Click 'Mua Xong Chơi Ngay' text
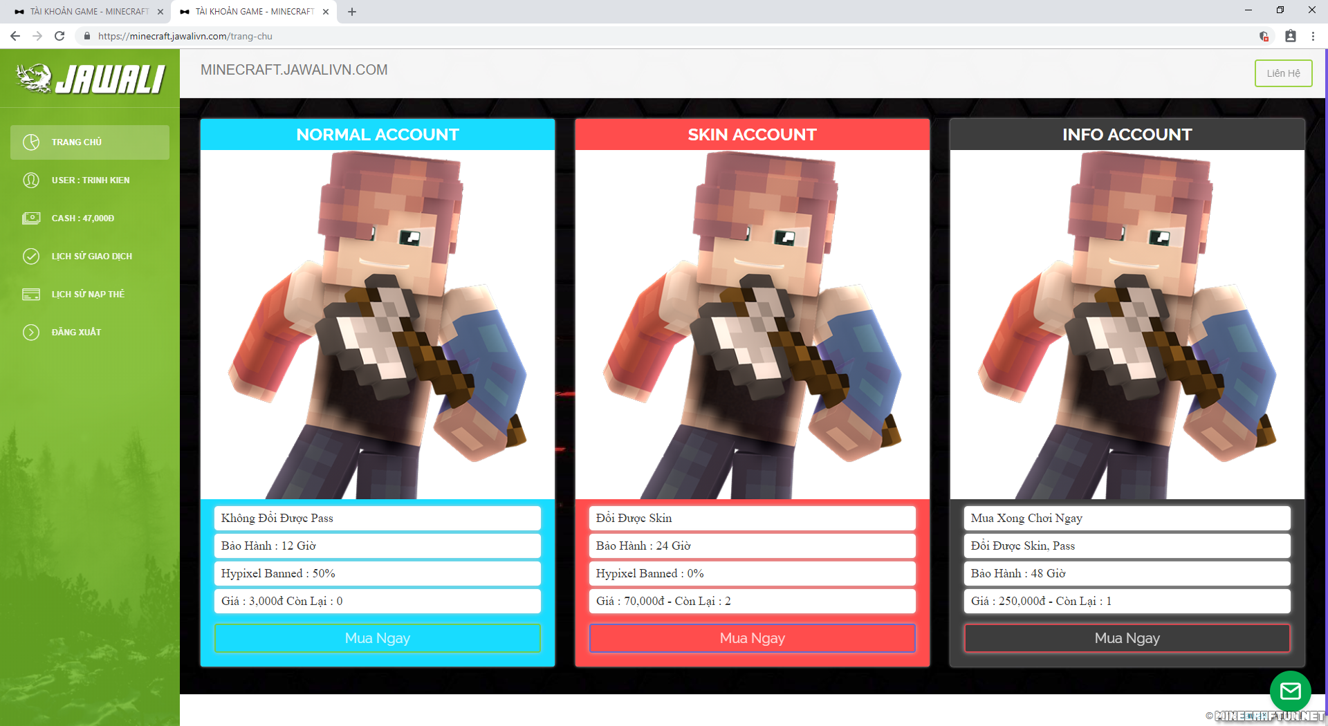Image resolution: width=1328 pixels, height=726 pixels. tap(1026, 519)
